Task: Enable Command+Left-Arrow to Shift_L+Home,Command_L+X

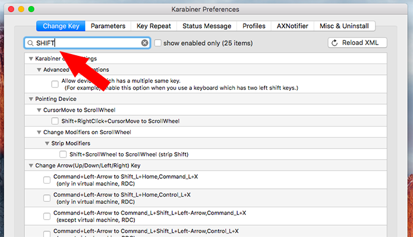Action: (47, 180)
